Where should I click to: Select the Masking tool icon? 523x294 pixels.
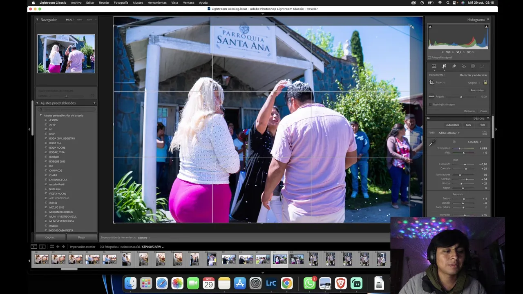point(473,66)
